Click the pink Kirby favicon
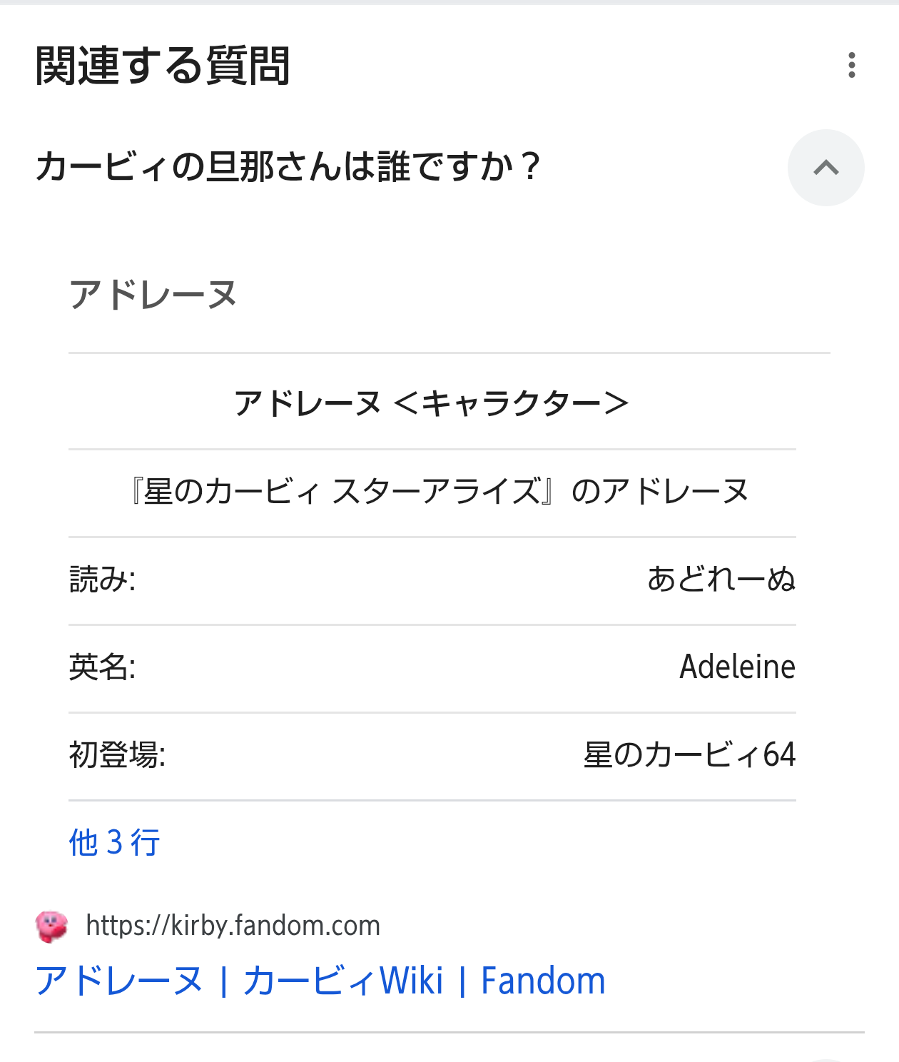This screenshot has width=899, height=1062. (51, 926)
